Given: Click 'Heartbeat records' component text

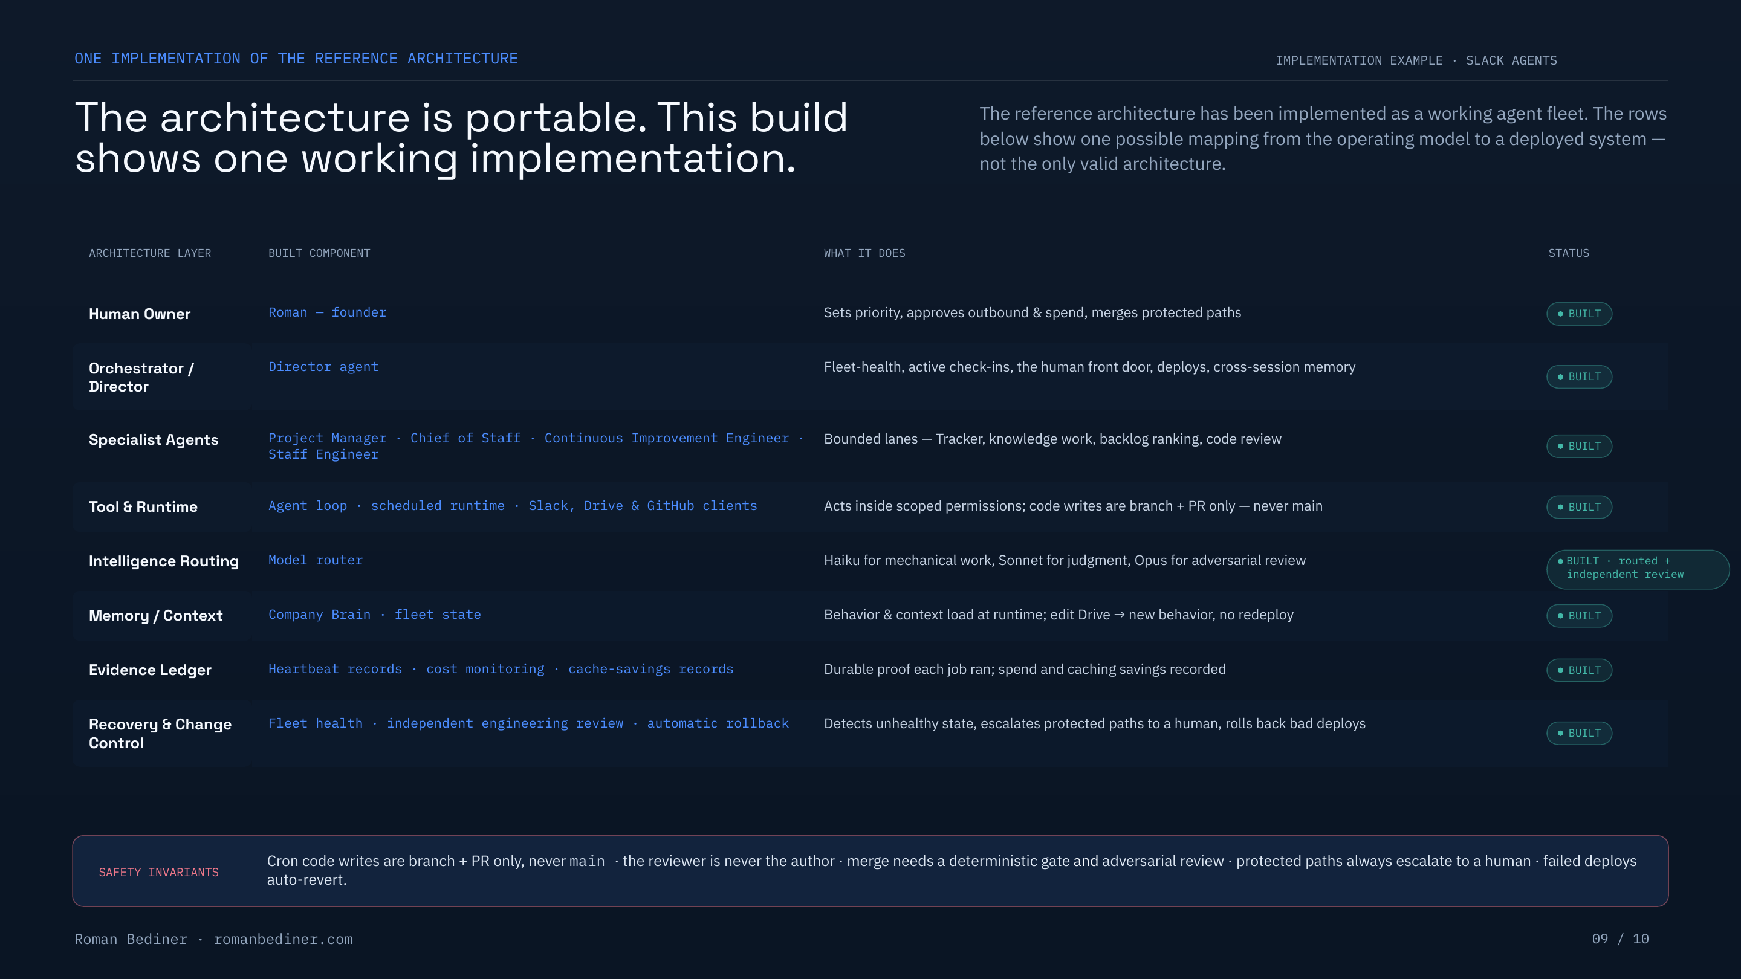Looking at the screenshot, I should pos(336,669).
